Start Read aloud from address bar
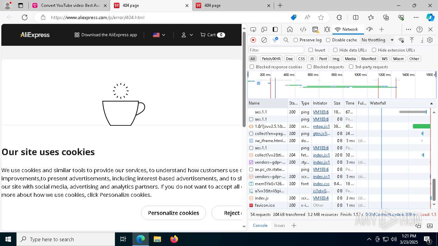Screen dimensions: 438x246 pos(307,17)
